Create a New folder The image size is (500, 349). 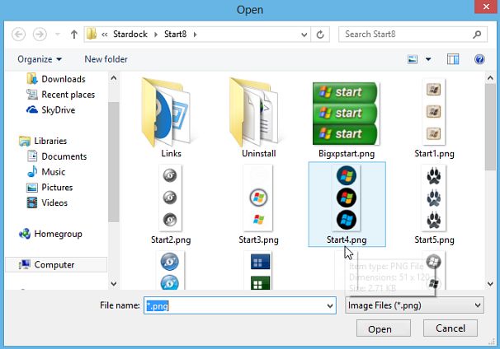[106, 59]
